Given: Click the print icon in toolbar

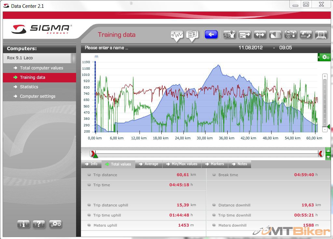Looking at the screenshot, I should (x=321, y=35).
